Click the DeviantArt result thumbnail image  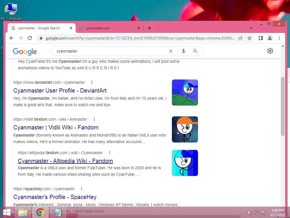pos(185,93)
